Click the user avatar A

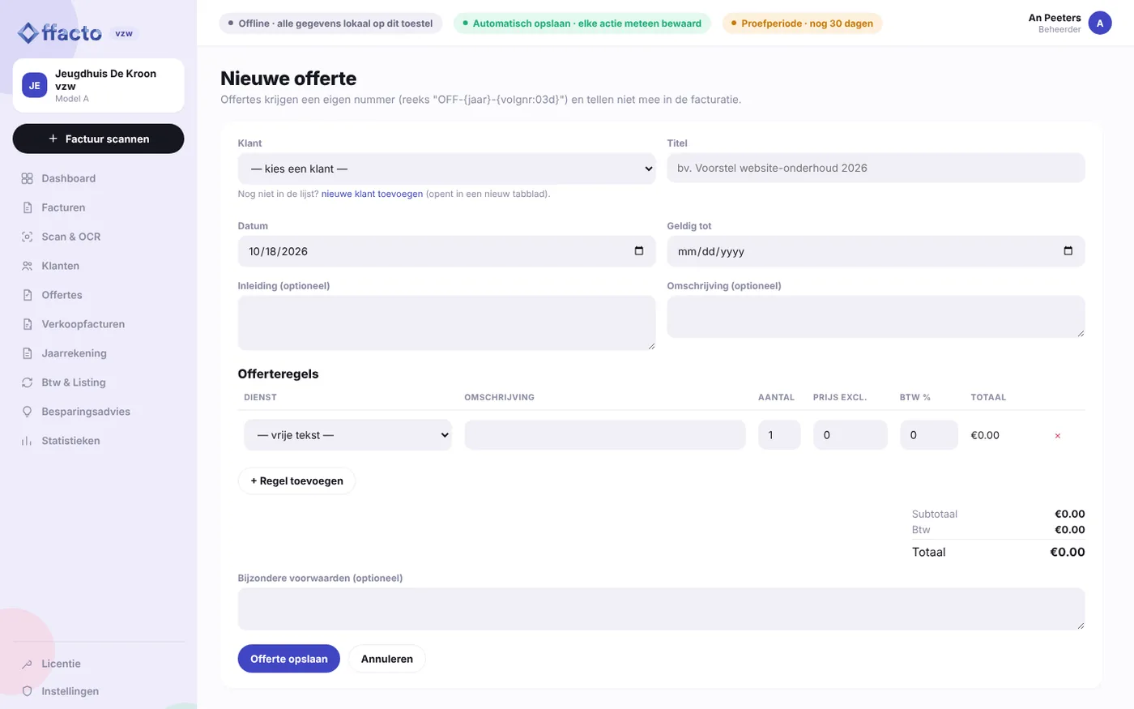pyautogui.click(x=1100, y=23)
